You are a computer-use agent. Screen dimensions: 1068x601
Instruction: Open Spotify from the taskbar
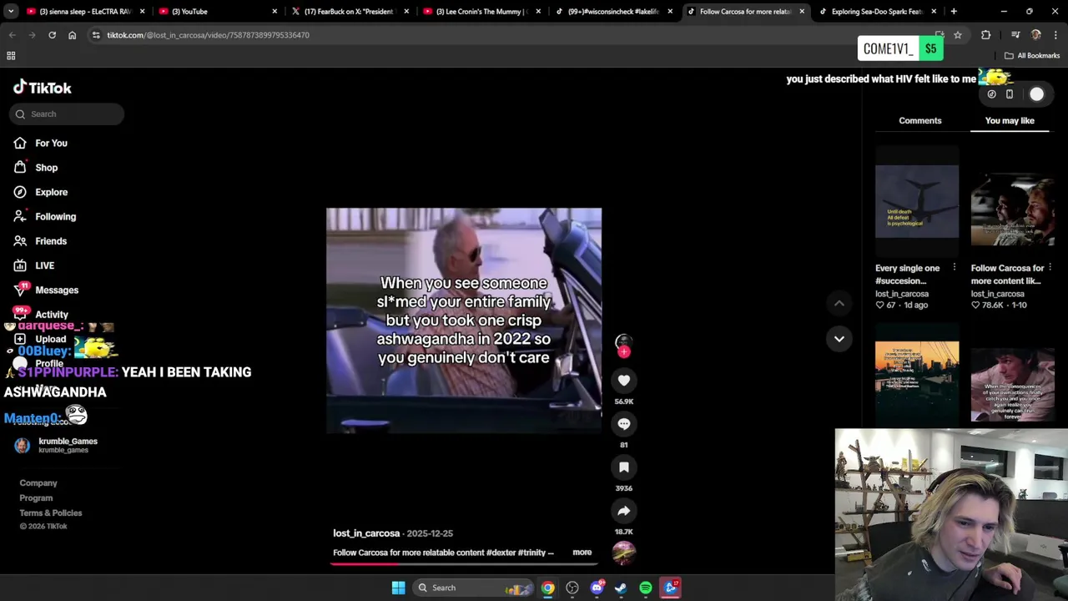tap(646, 588)
